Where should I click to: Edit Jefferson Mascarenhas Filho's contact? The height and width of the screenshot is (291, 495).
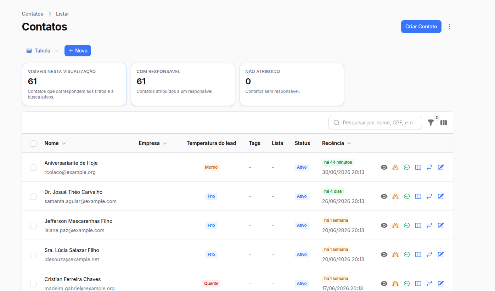tap(441, 225)
